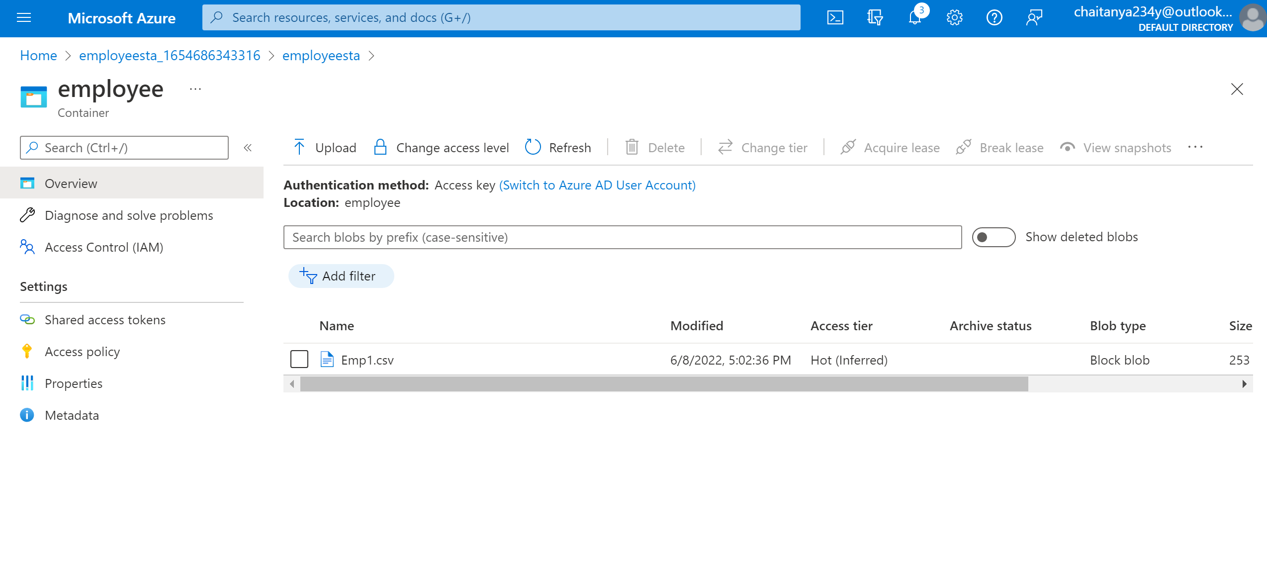
Task: Click the Break lease icon
Action: click(x=964, y=147)
